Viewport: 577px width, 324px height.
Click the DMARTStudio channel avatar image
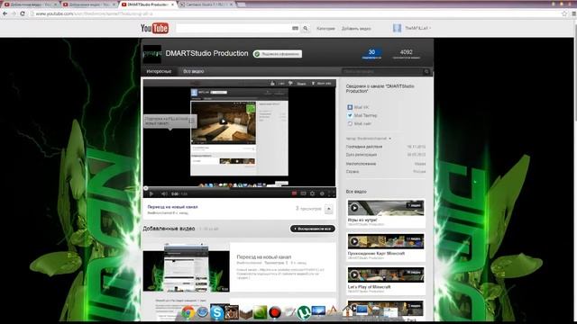(152, 54)
